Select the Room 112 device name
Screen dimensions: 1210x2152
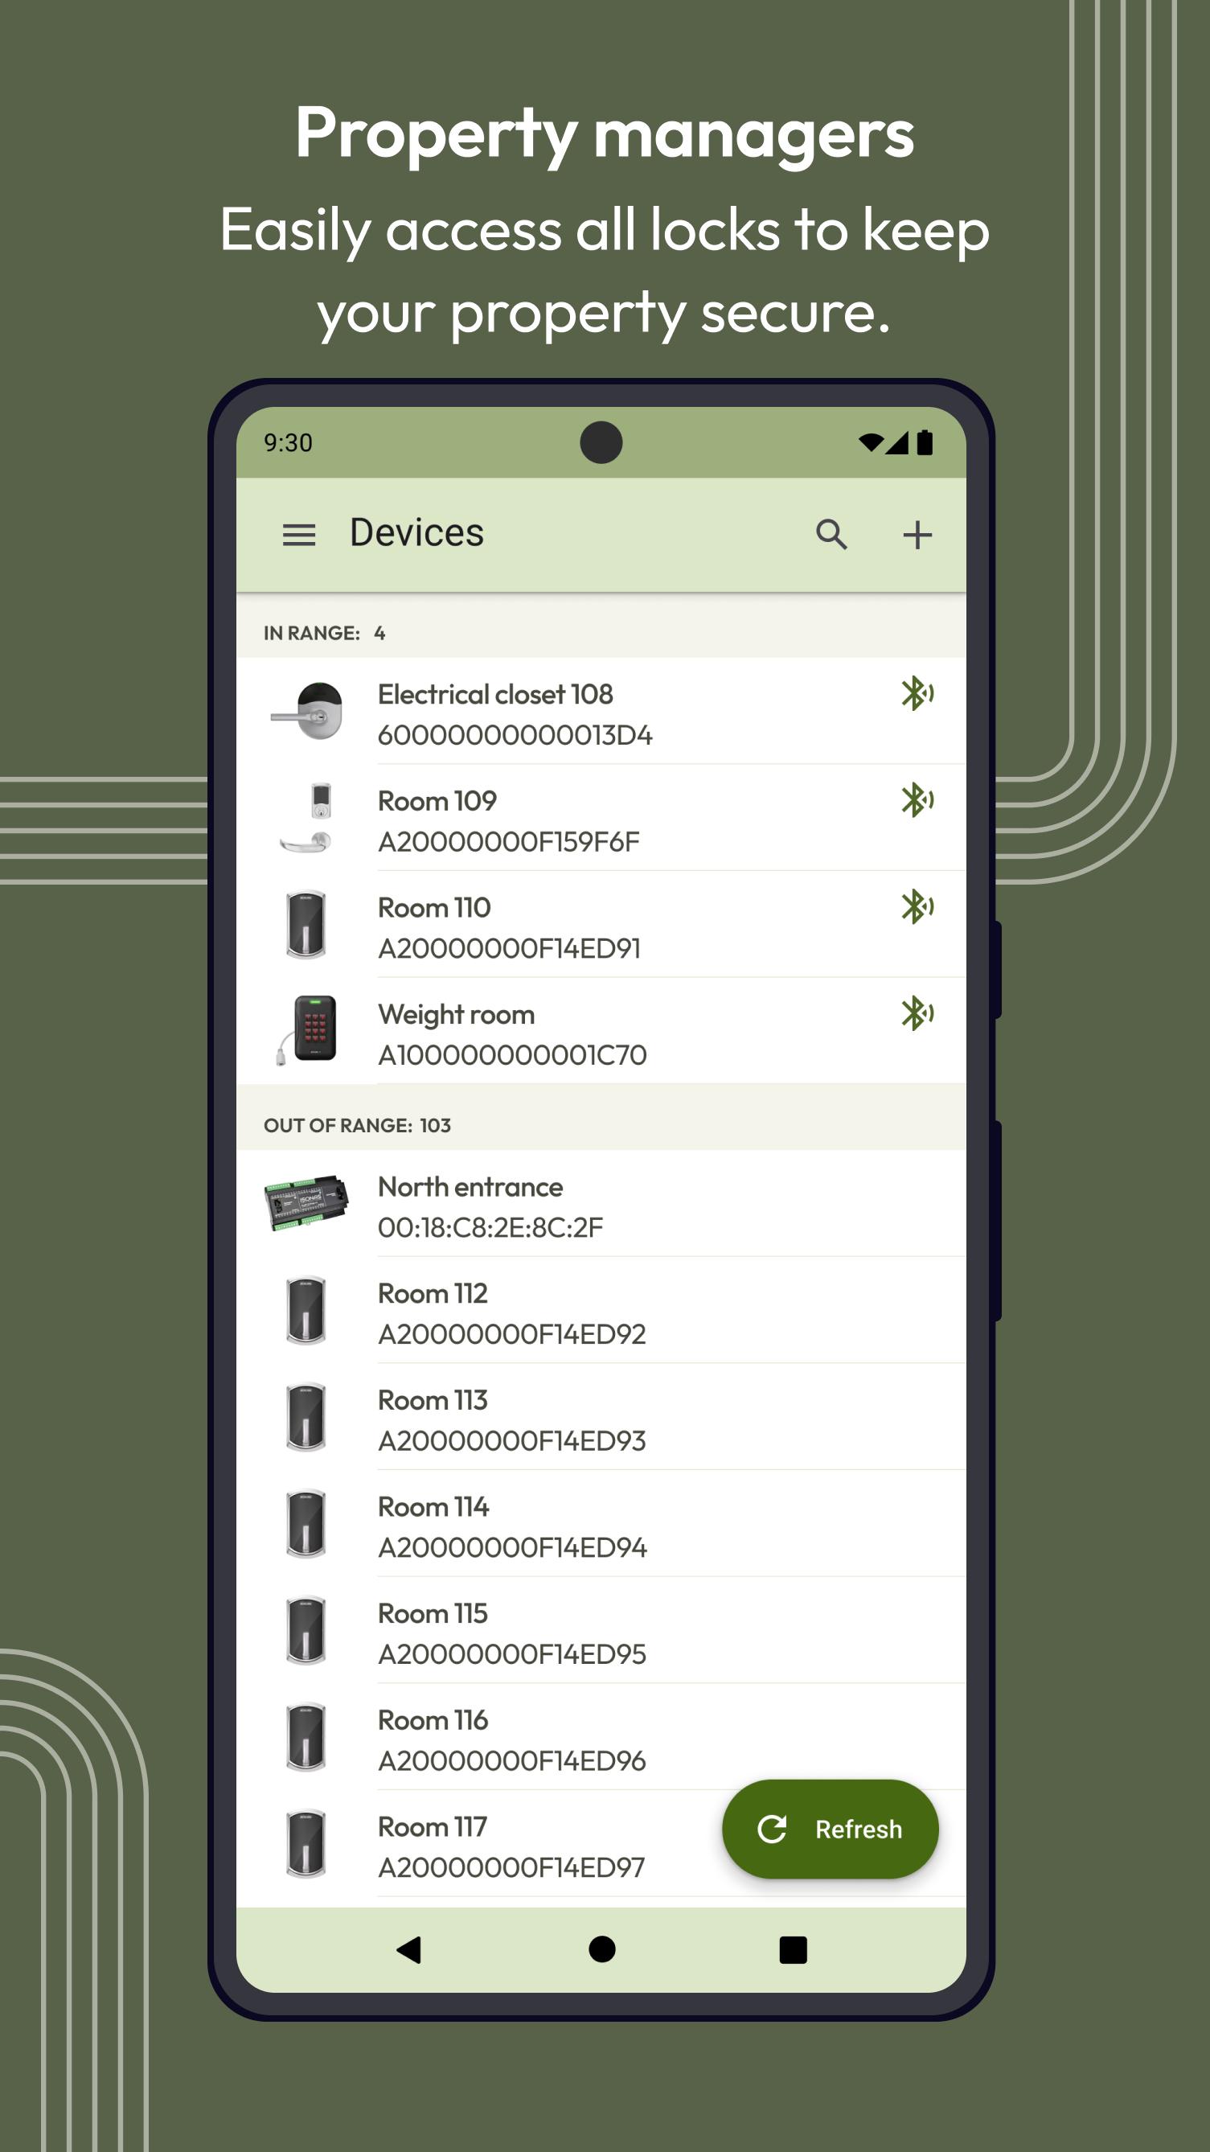pyautogui.click(x=433, y=1294)
